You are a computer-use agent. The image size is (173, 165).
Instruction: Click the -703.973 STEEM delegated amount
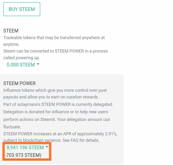(x=23, y=155)
